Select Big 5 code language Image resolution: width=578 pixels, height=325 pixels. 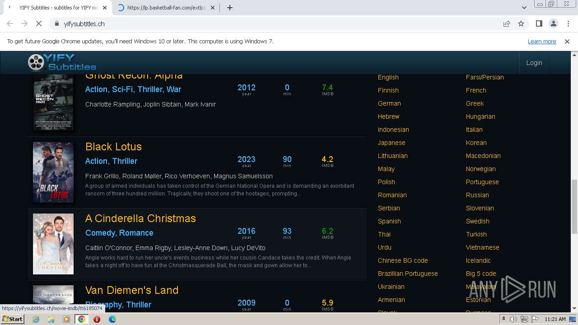pos(481,274)
